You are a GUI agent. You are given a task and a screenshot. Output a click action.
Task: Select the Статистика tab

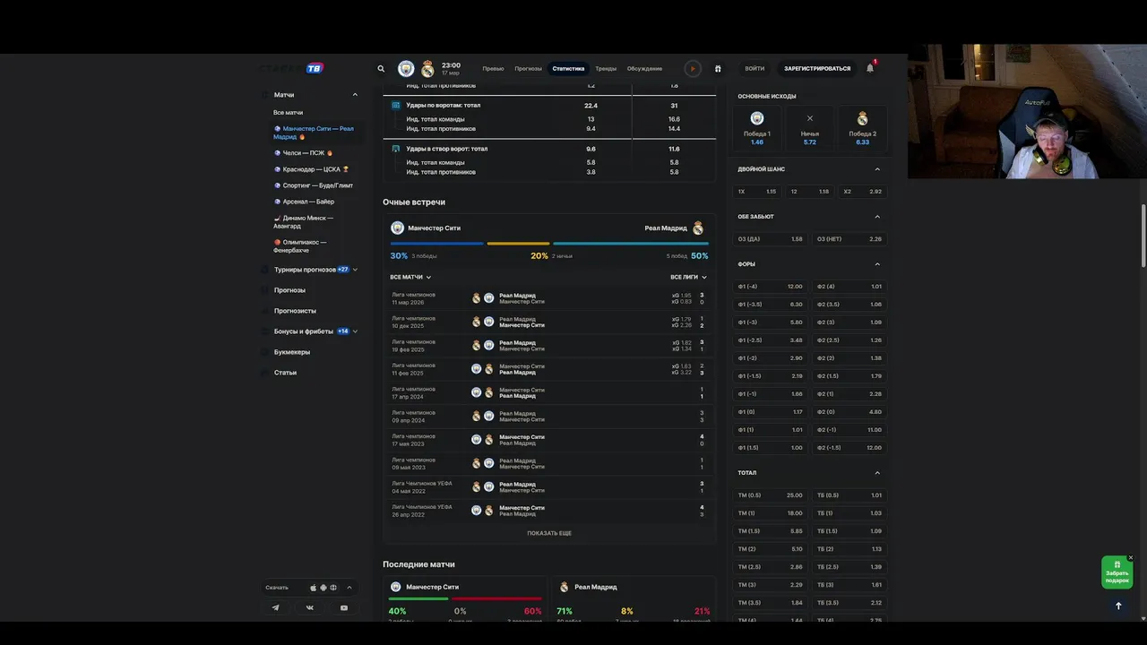pos(568,69)
